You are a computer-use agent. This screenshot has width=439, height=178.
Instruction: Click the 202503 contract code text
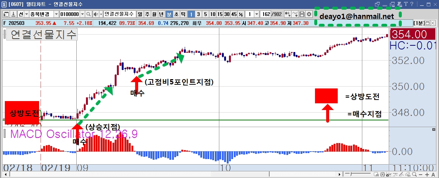(16, 23)
